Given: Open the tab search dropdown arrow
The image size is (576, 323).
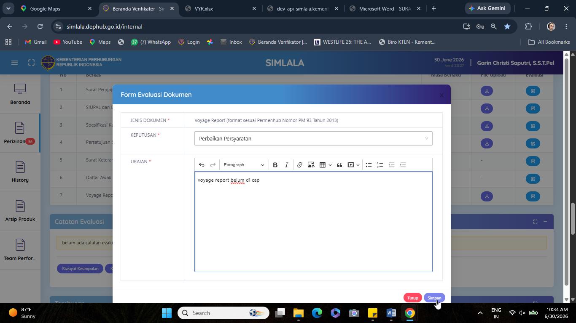Looking at the screenshot, I should [x=8, y=8].
